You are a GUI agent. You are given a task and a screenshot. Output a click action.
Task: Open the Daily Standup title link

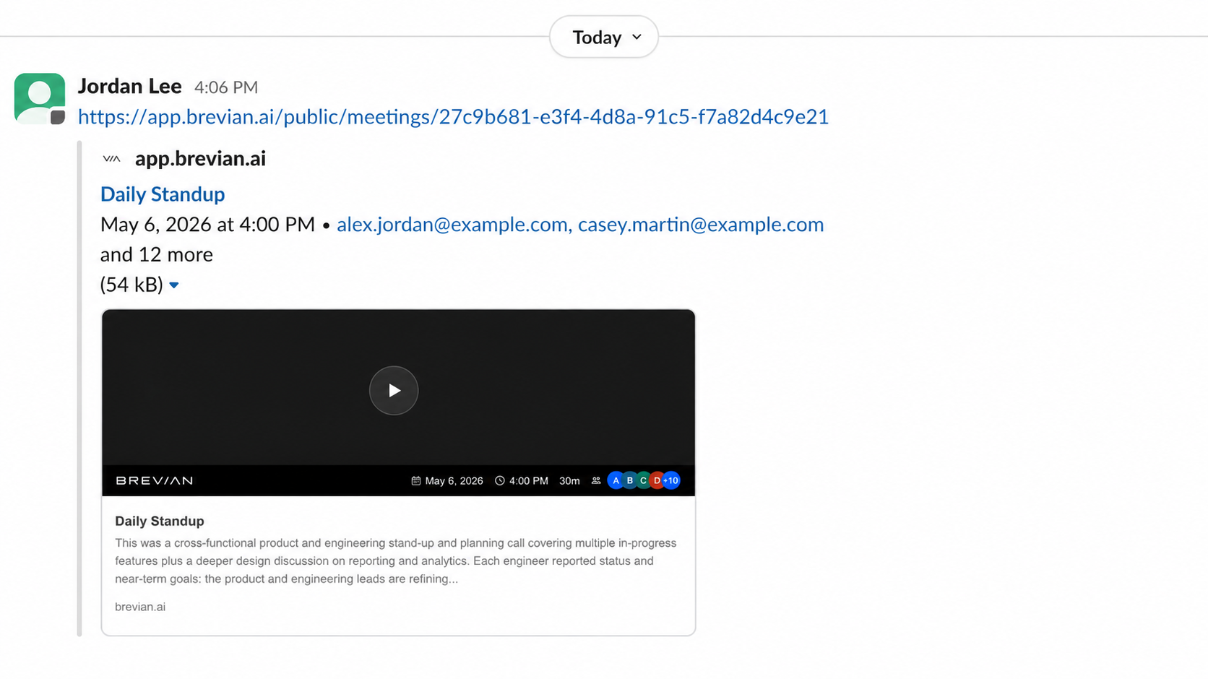click(163, 194)
